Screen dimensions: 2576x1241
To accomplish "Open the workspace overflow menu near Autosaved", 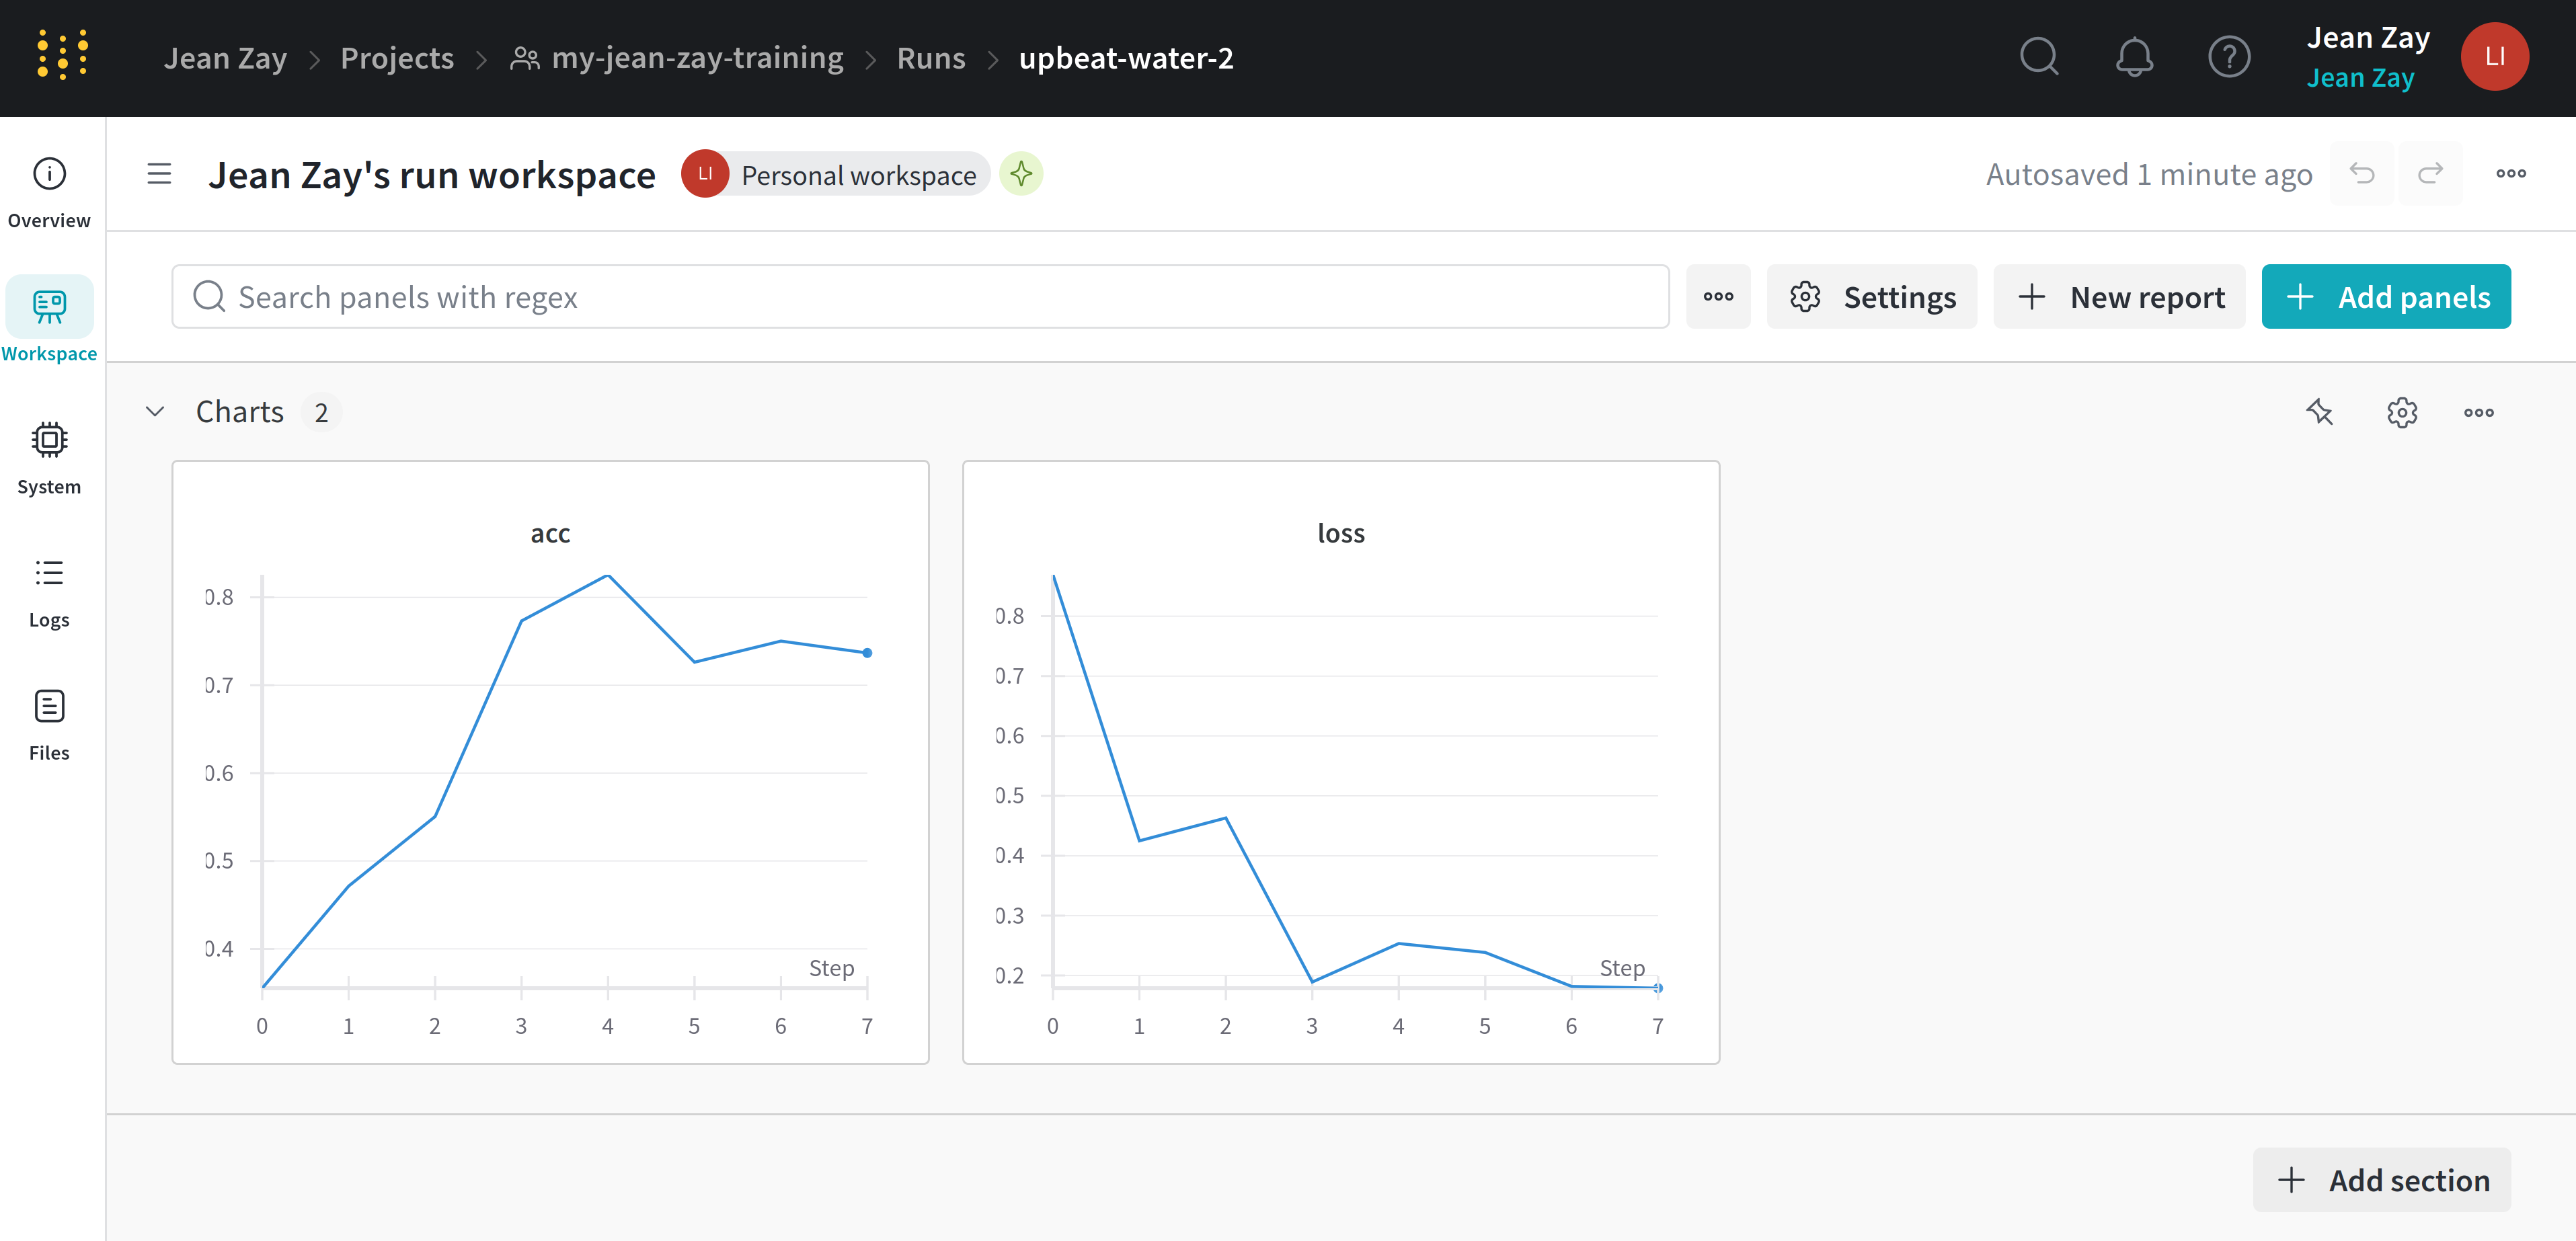I will click(x=2510, y=174).
